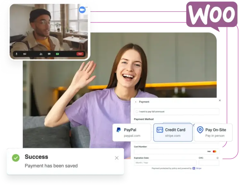
Task: Go back from the Payment panel
Action: point(136,102)
